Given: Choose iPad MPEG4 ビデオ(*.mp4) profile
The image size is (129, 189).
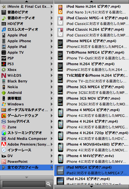Looking at the screenshot, I should (92, 170).
